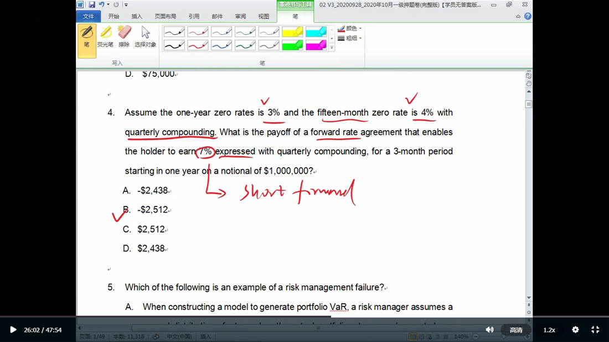Open the File (文件) tab
The width and height of the screenshot is (609, 342).
coord(89,16)
